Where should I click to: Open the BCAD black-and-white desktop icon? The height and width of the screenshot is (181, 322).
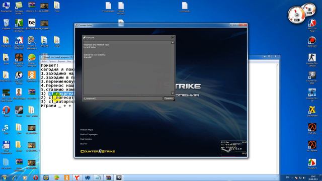(32, 24)
